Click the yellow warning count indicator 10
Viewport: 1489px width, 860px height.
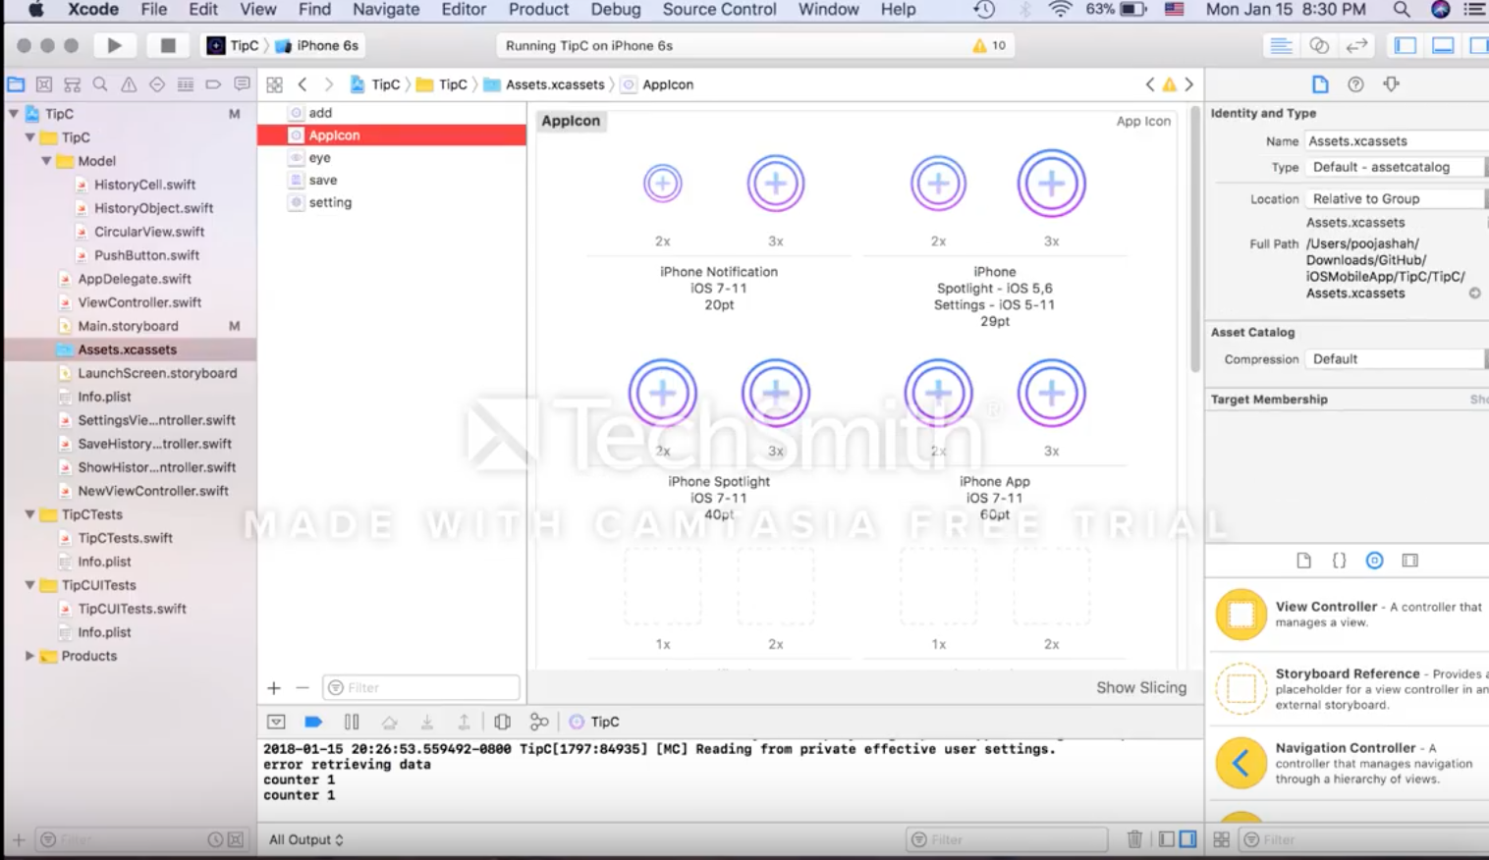pos(989,45)
